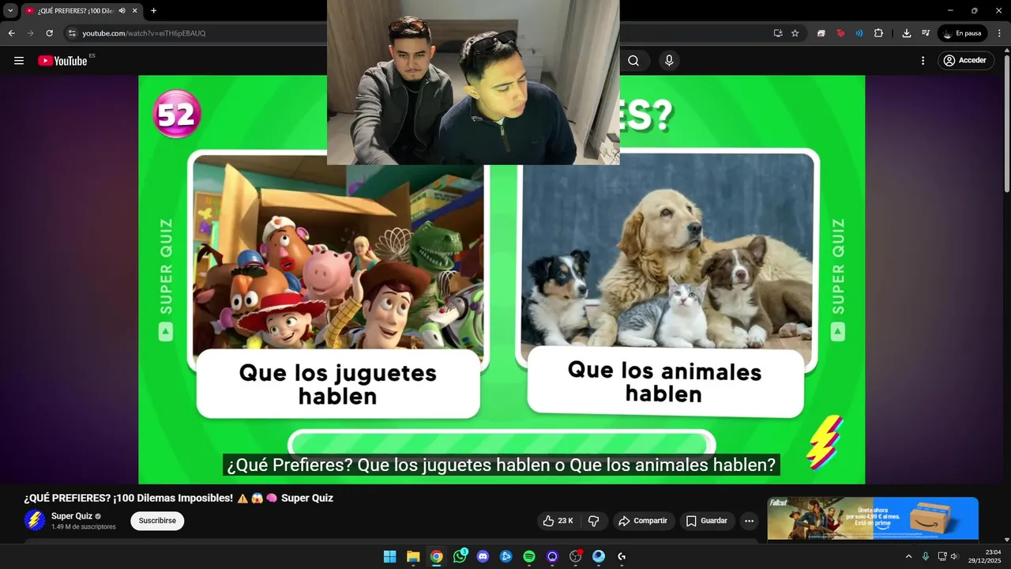Click the 1.49 M de suscriptores text

(x=84, y=527)
